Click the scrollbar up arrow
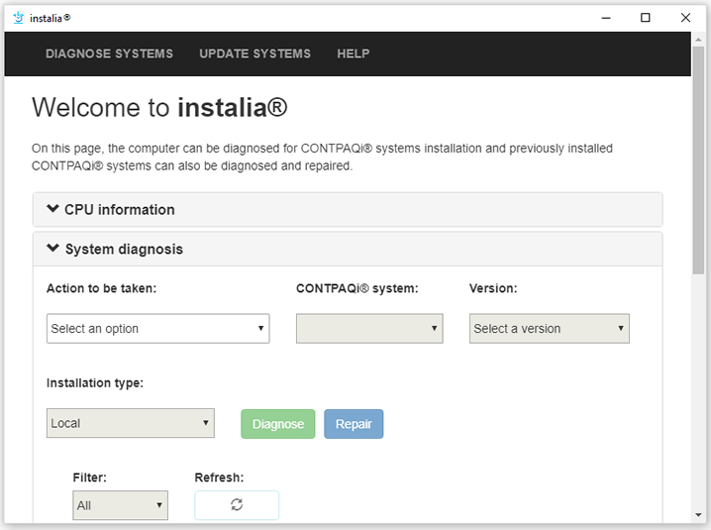 [699, 40]
